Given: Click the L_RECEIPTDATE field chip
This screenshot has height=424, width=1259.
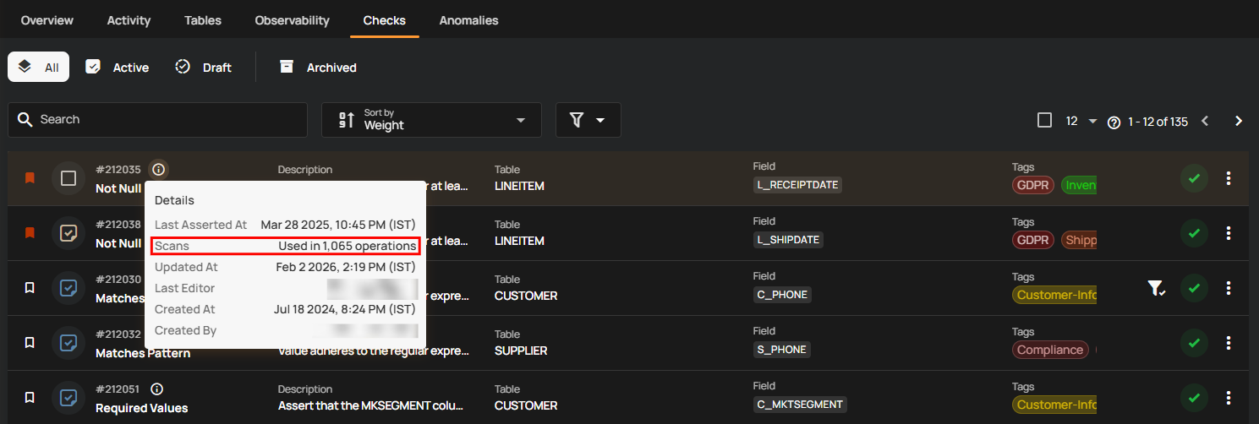Looking at the screenshot, I should click(798, 185).
